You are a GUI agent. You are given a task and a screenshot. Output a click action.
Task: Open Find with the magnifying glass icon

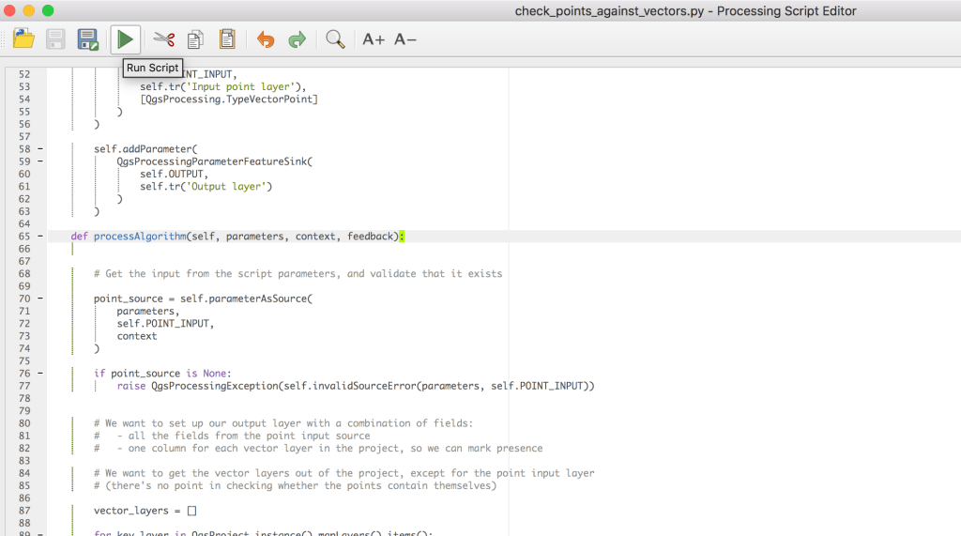coord(335,39)
